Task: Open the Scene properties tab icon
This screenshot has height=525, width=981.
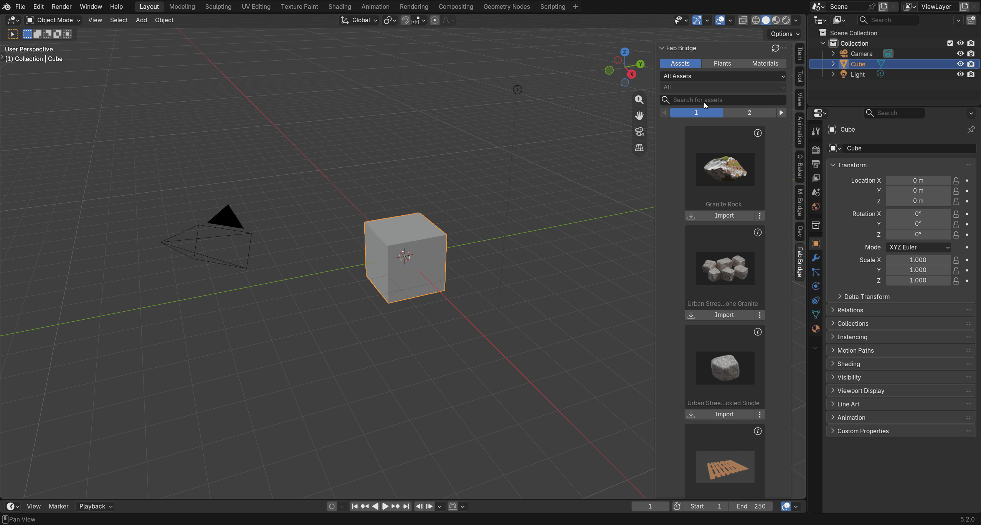Action: point(816,192)
